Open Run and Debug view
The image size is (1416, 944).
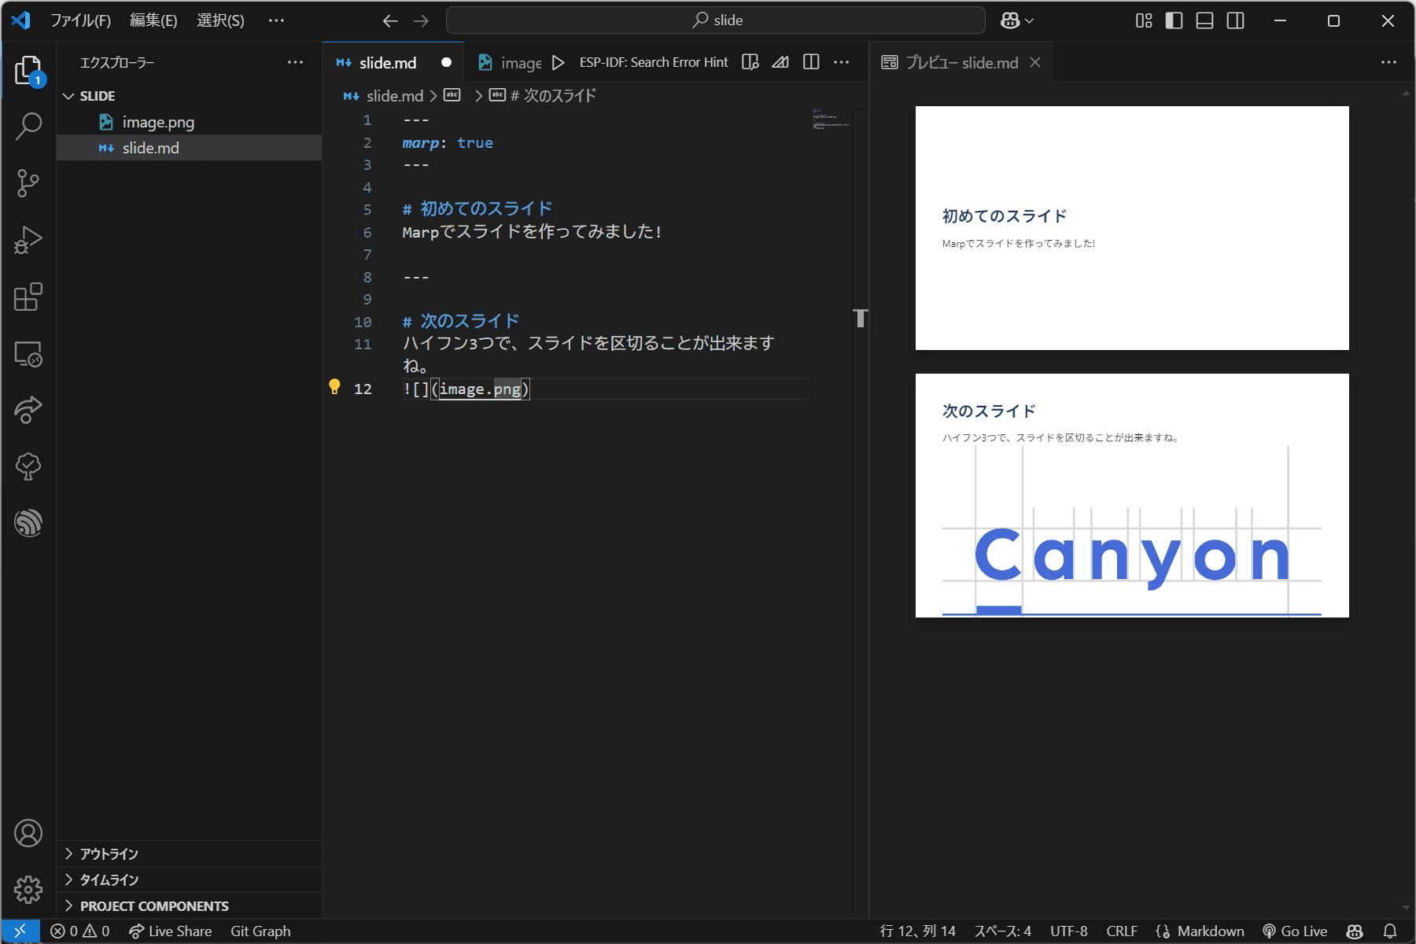pyautogui.click(x=28, y=241)
